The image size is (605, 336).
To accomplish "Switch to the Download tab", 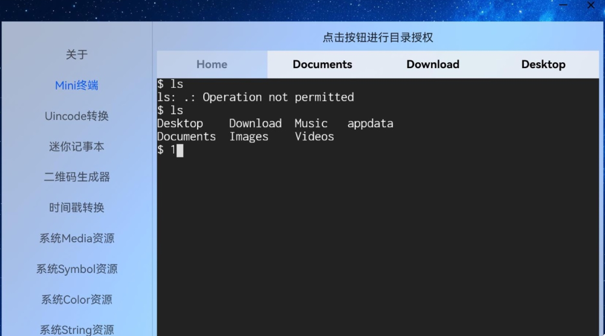I will [432, 64].
